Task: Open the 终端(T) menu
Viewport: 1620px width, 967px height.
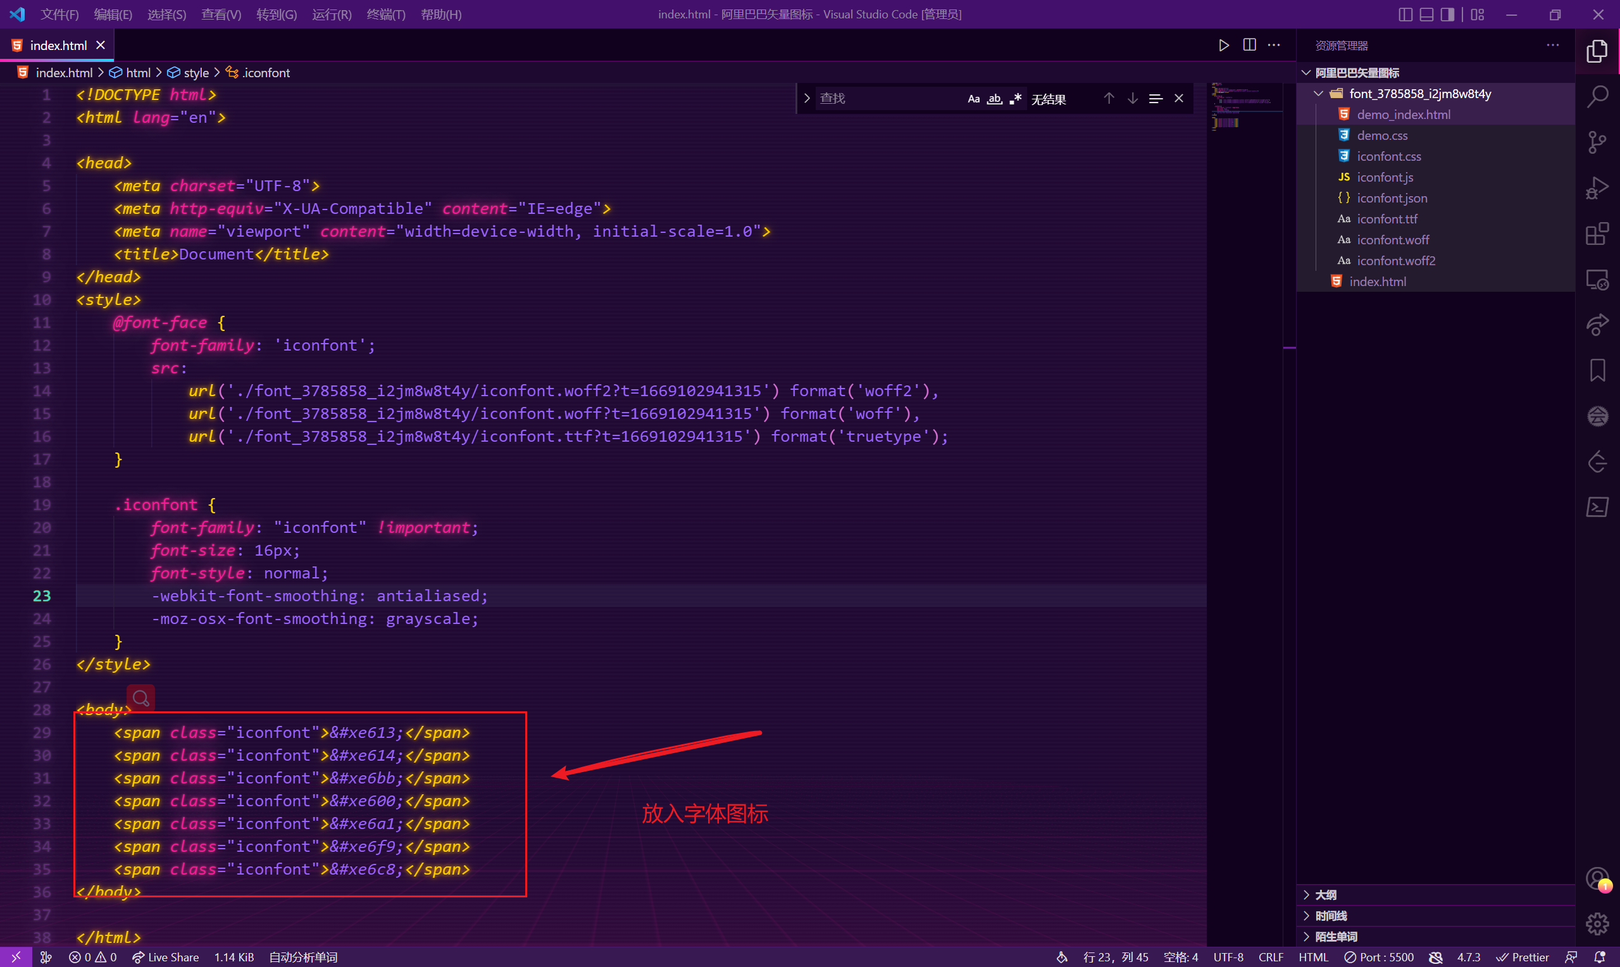Action: point(385,15)
